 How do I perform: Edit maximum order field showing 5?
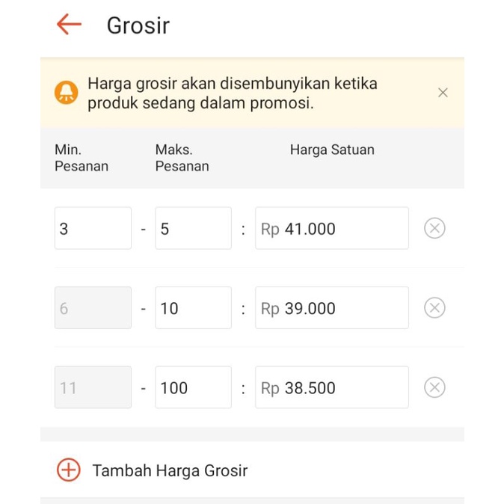click(193, 228)
